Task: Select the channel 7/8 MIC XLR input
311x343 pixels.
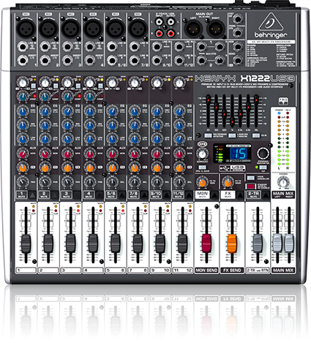Action: 138,29
